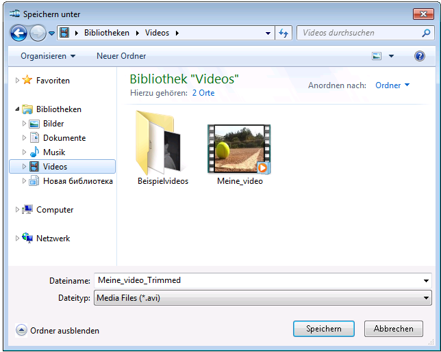The height and width of the screenshot is (352, 441).
Task: Click the Bibliotheken folder icon in tree
Action: click(27, 109)
